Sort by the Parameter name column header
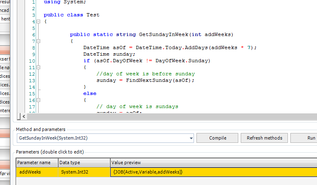 (37, 162)
